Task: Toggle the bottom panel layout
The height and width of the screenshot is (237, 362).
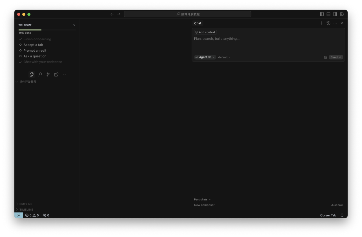Action: pyautogui.click(x=328, y=14)
